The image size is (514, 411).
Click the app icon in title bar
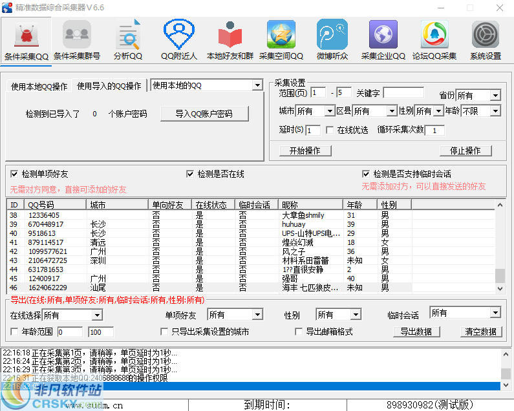7,8
